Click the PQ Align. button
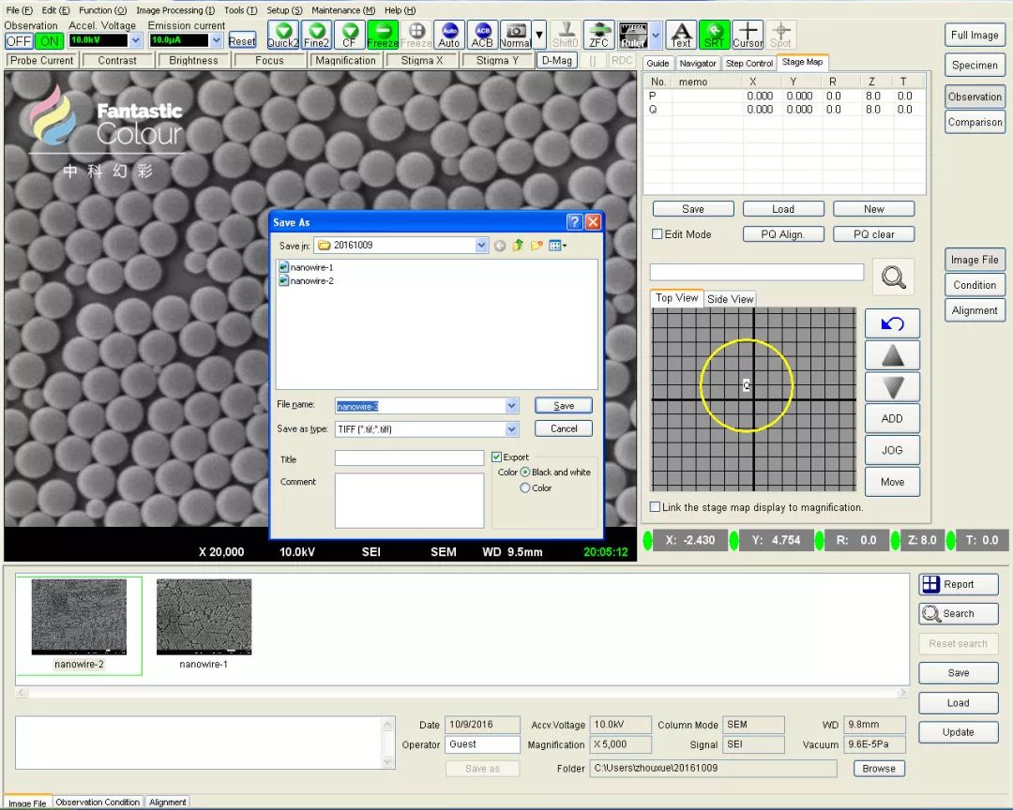 click(x=783, y=234)
